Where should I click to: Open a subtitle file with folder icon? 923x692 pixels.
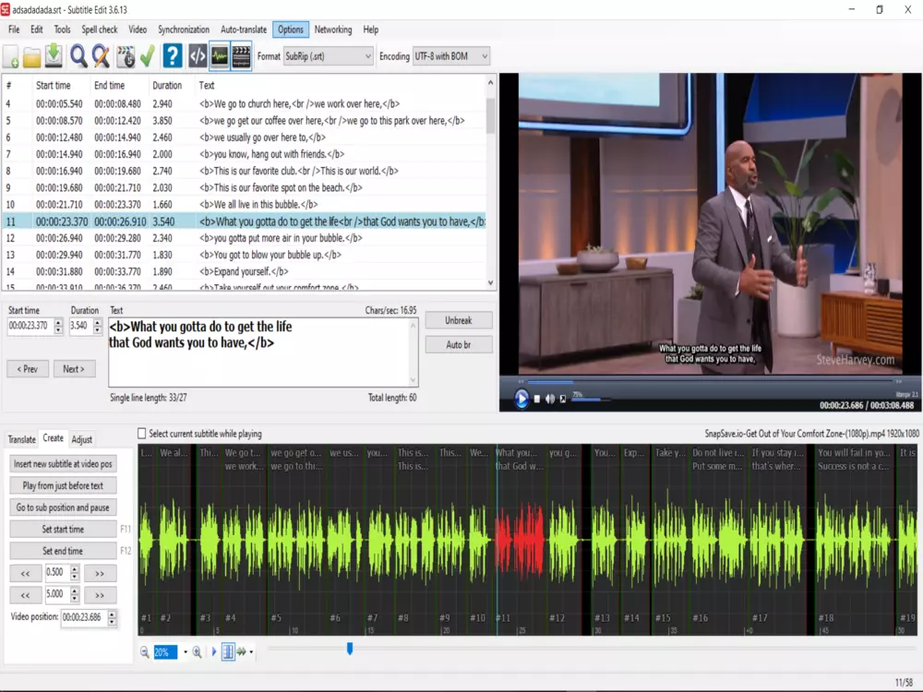pos(32,57)
